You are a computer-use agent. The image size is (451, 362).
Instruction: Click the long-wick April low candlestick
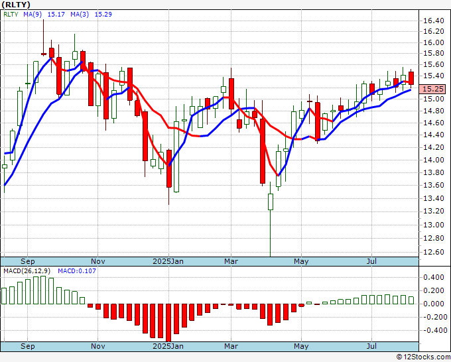(271, 219)
